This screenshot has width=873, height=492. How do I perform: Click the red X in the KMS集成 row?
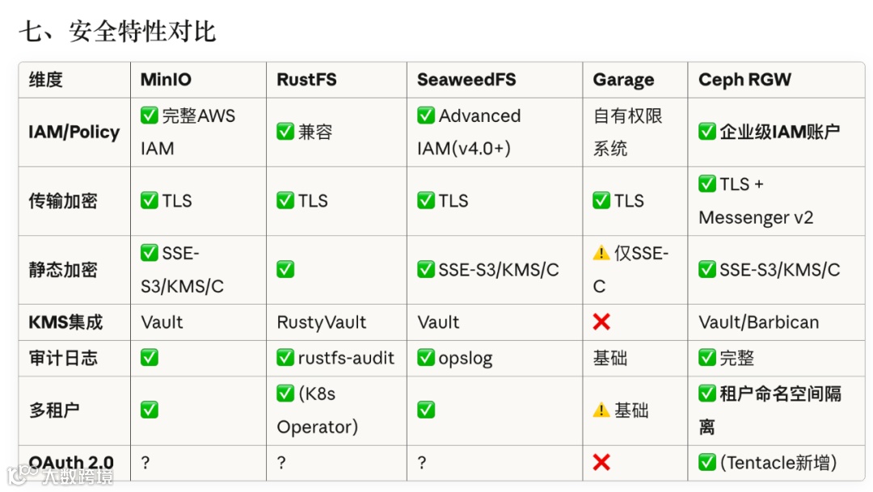click(601, 322)
